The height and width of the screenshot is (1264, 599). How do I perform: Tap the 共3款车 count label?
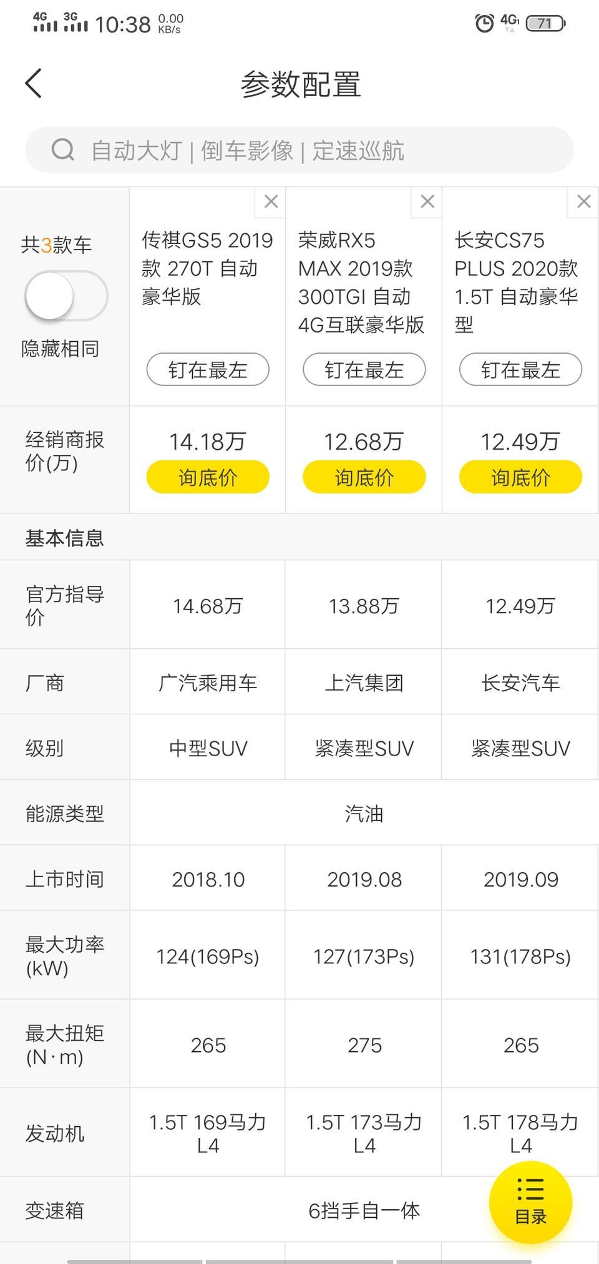(x=56, y=245)
